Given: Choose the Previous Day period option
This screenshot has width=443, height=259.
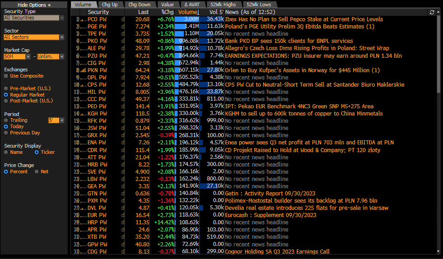Looking at the screenshot, I should 6,133.
